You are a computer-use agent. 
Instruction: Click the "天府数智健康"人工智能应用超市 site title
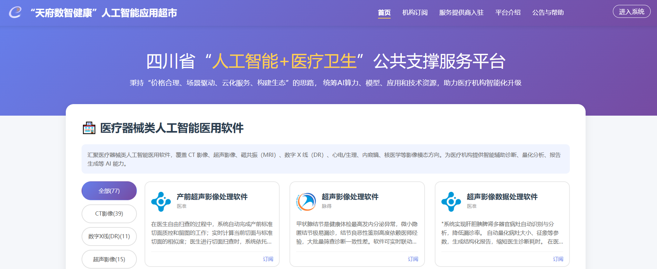(x=104, y=13)
